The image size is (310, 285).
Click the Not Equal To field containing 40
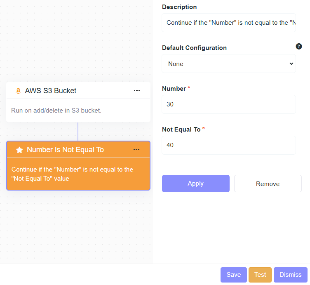pyautogui.click(x=229, y=145)
